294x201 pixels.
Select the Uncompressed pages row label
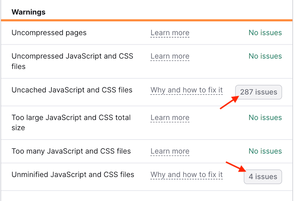[49, 33]
